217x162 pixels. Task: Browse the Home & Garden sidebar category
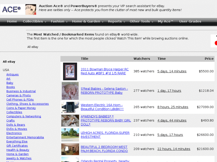[x=17, y=154]
